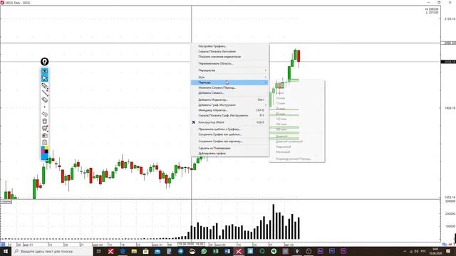Click the large blue color block below palette
456x256 pixels.
tap(44, 156)
